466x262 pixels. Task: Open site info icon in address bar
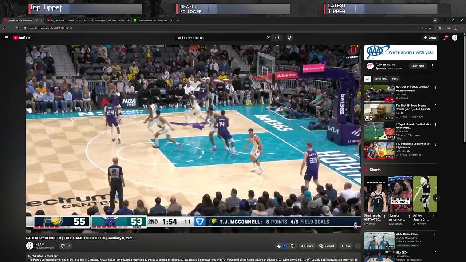(x=25, y=28)
